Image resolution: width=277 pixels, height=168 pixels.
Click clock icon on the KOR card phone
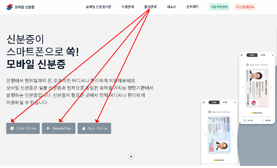coord(210,112)
